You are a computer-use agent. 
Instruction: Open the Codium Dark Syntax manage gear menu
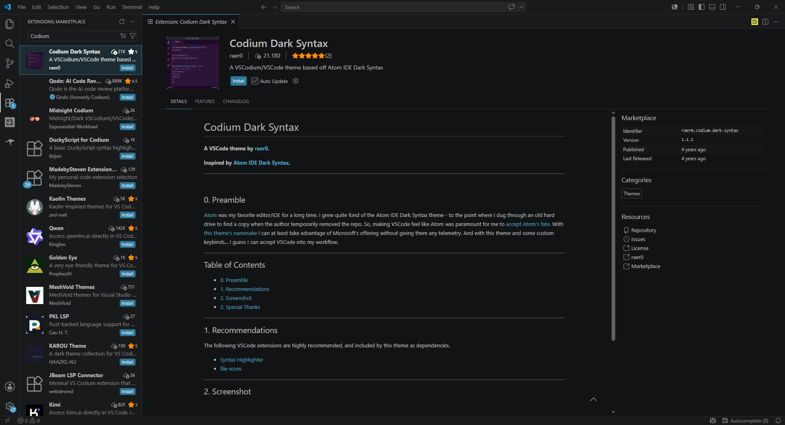[296, 81]
